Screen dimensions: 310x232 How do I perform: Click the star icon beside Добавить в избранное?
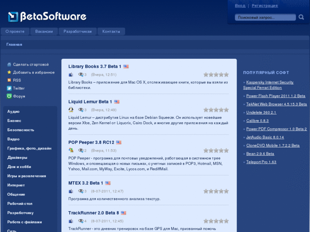9,72
